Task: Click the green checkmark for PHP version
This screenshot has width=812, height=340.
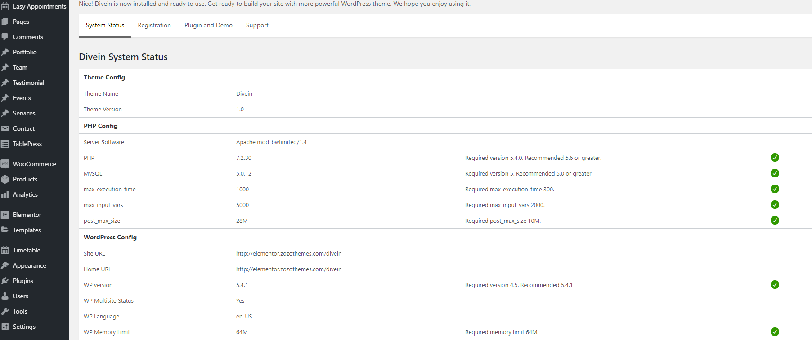Action: (774, 158)
